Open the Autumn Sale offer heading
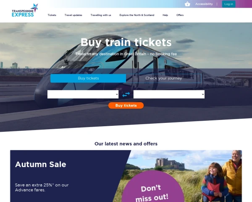Viewport: 252px width, 202px height. pos(41,165)
